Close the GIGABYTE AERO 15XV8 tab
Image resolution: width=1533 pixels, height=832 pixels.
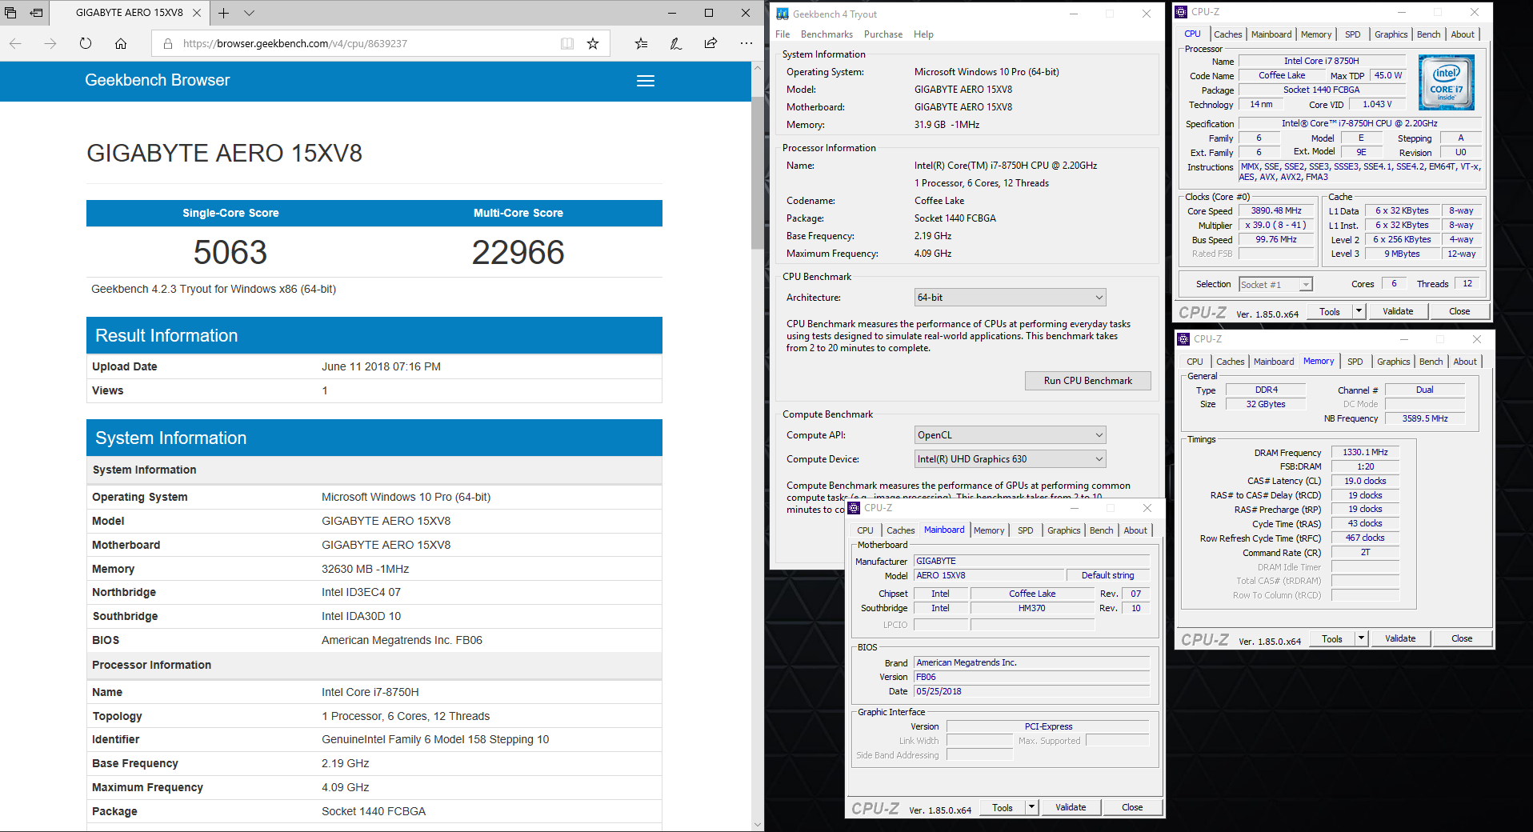tap(197, 13)
